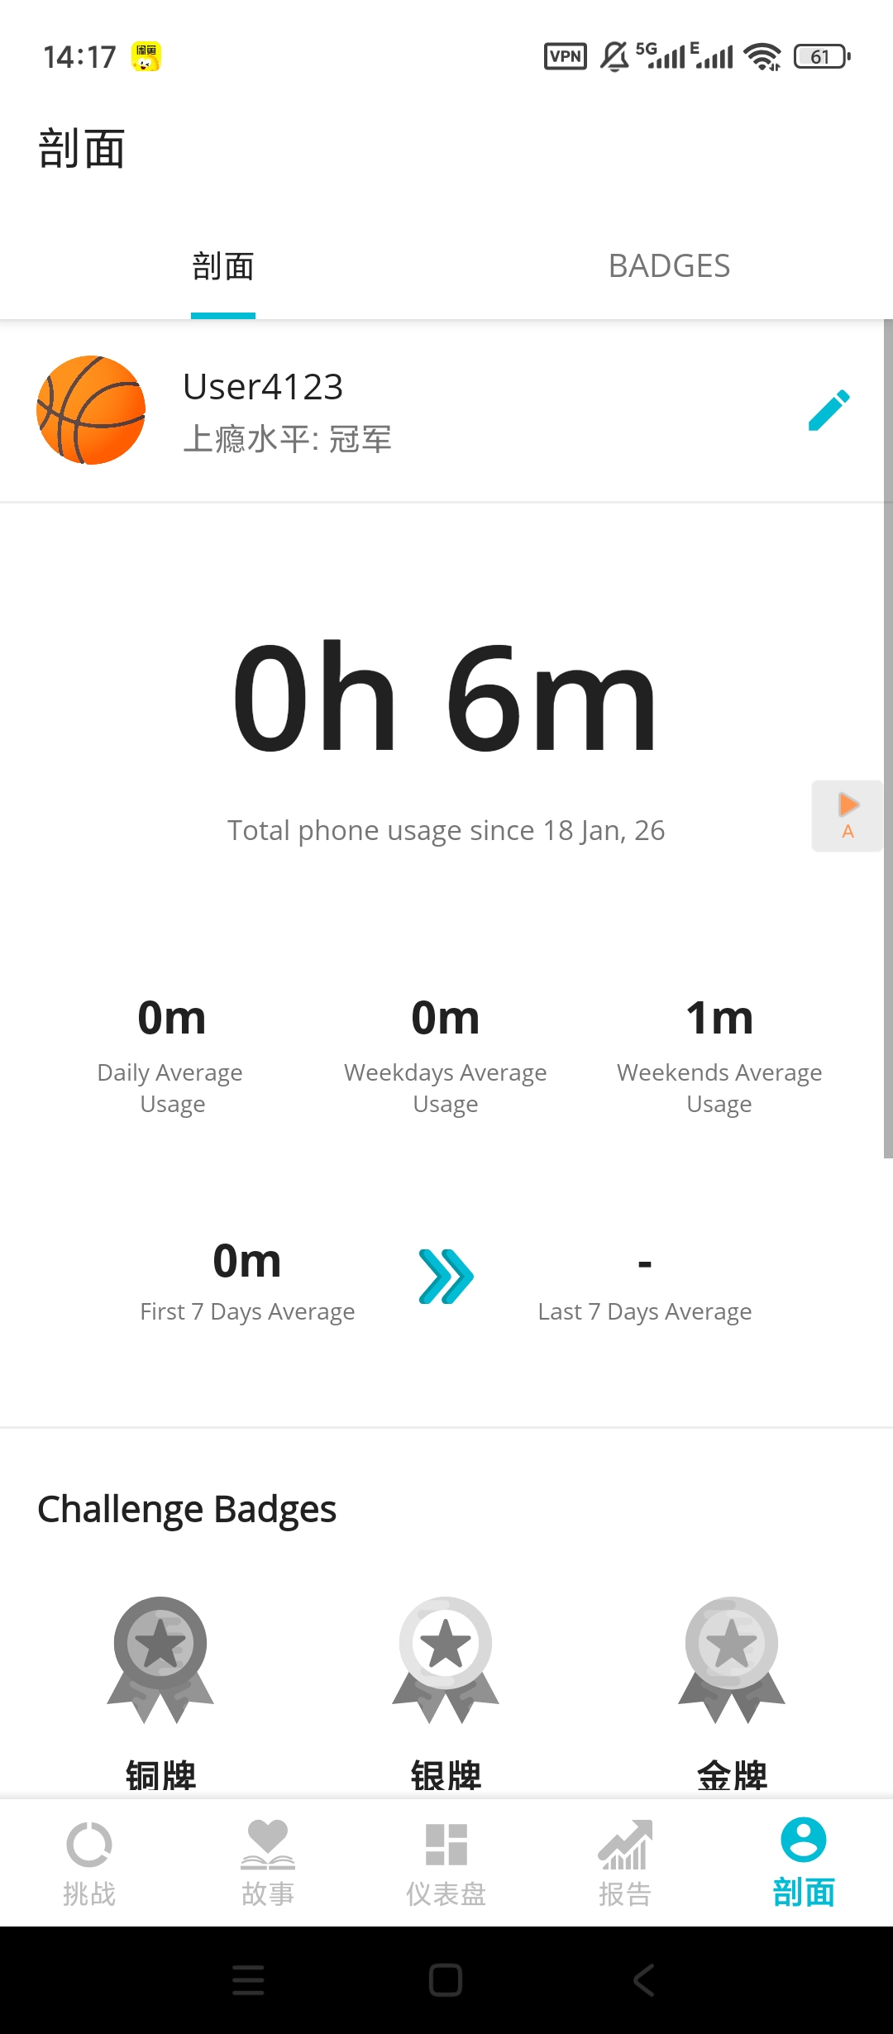Select the 剖面 tab at top
The height and width of the screenshot is (2034, 893).
[223, 266]
